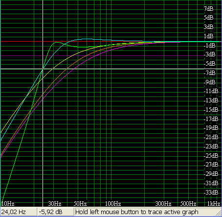Click the 50Hz frequency axis label
The image size is (222, 217).
pos(80,204)
